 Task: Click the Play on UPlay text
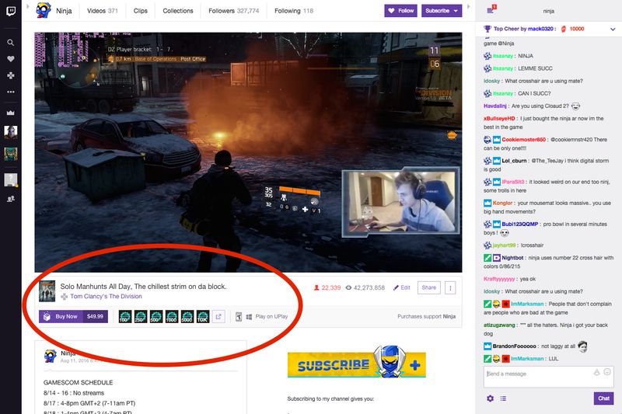[x=271, y=317]
